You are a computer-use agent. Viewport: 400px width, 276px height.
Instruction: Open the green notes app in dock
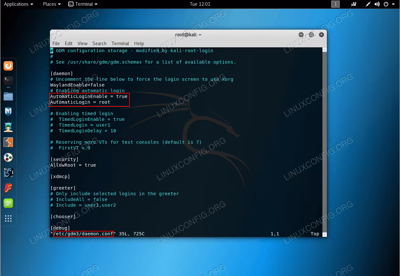coord(8,203)
